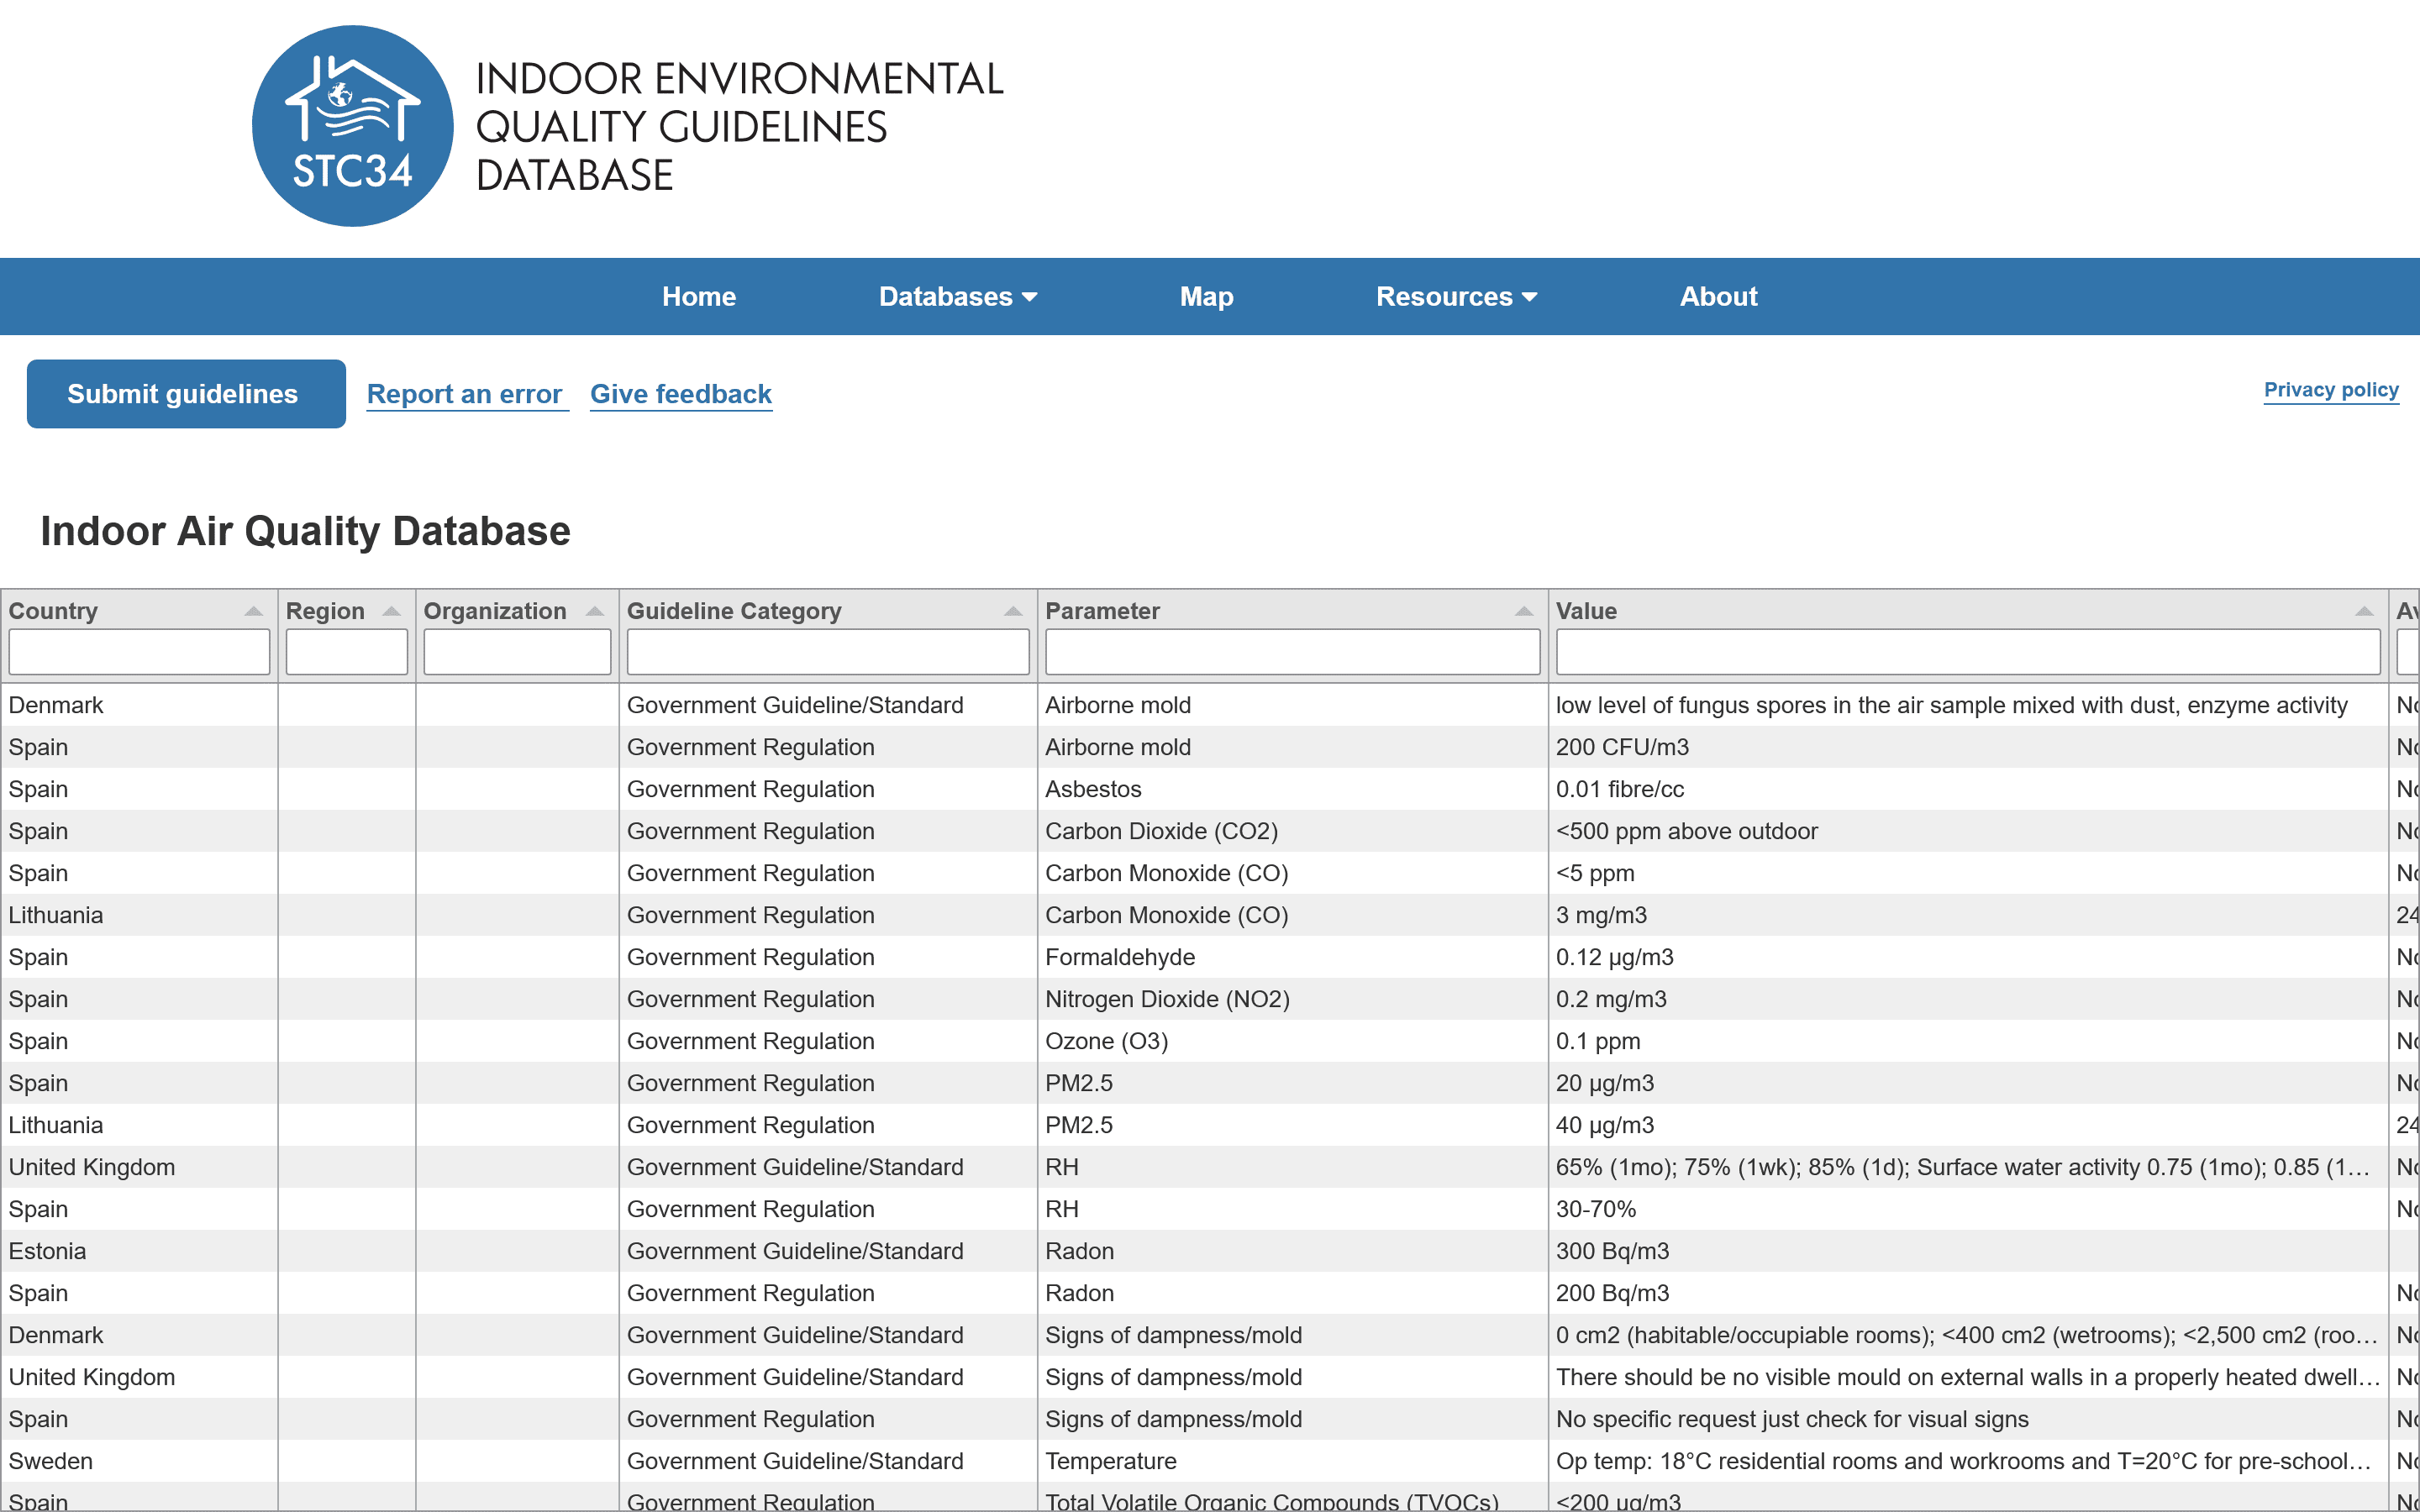Select the '200 Bq/m3' value cell
This screenshot has width=2420, height=1512.
[x=1968, y=1293]
